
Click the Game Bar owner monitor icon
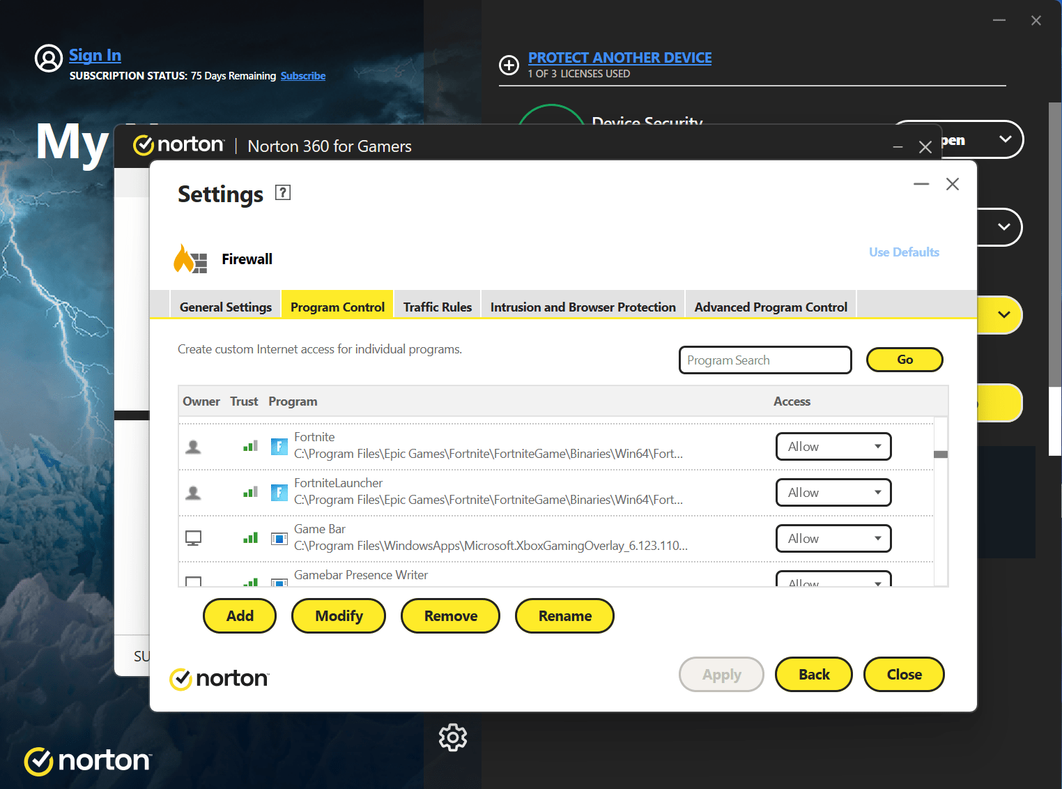(194, 538)
